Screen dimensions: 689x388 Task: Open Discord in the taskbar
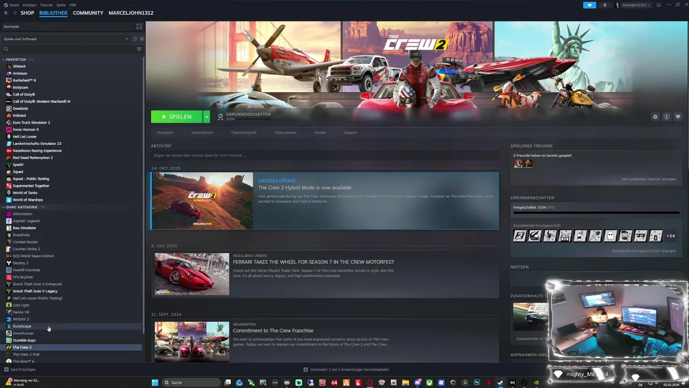418,383
